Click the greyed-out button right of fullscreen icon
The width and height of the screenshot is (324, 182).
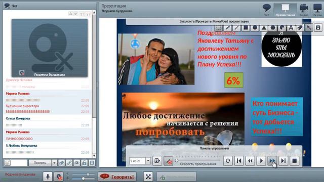176,176
